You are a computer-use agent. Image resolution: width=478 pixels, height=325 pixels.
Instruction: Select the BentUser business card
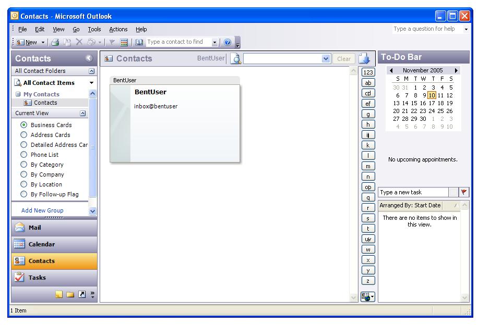(175, 119)
